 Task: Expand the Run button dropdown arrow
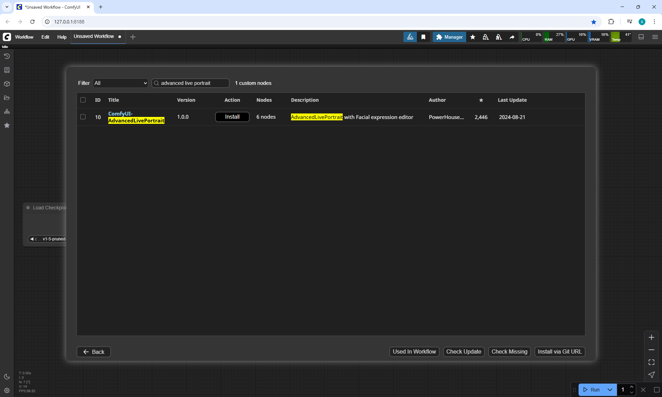pyautogui.click(x=610, y=390)
